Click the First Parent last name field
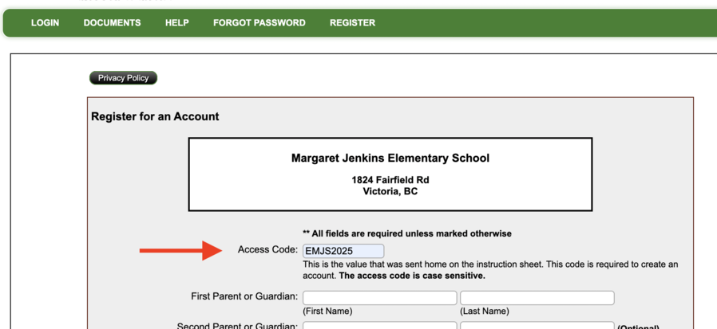Viewport: 717px width, 329px height. click(537, 298)
